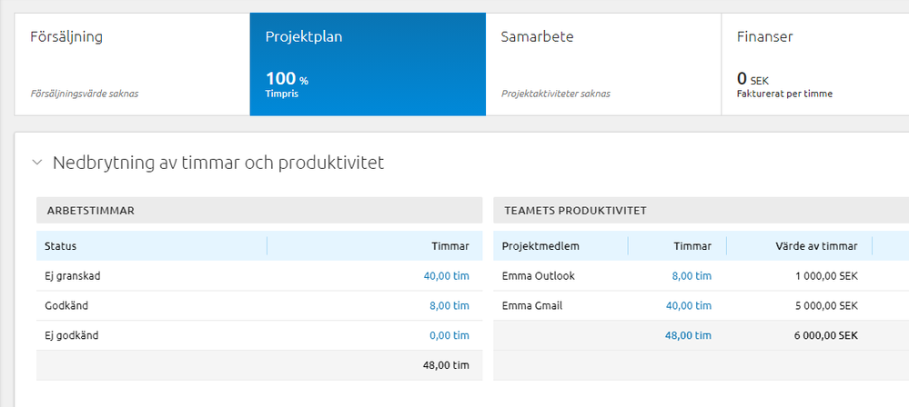The image size is (909, 407).
Task: Select the Emma Outlook row name
Action: pos(539,276)
